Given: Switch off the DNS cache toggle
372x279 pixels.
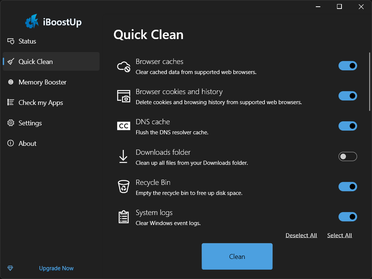Looking at the screenshot, I should [347, 126].
